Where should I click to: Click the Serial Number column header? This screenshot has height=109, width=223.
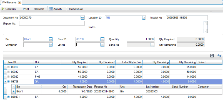click(x=184, y=87)
